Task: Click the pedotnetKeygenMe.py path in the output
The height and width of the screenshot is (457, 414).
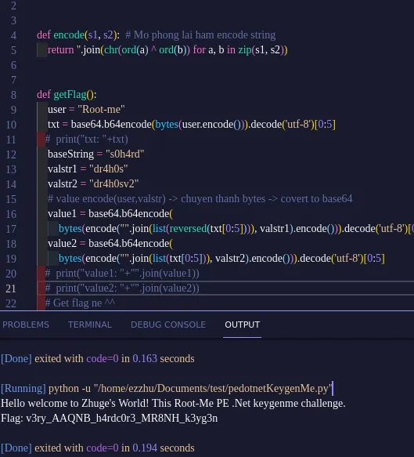Action: [213, 389]
